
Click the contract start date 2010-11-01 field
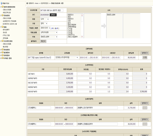(x=84, y=57)
